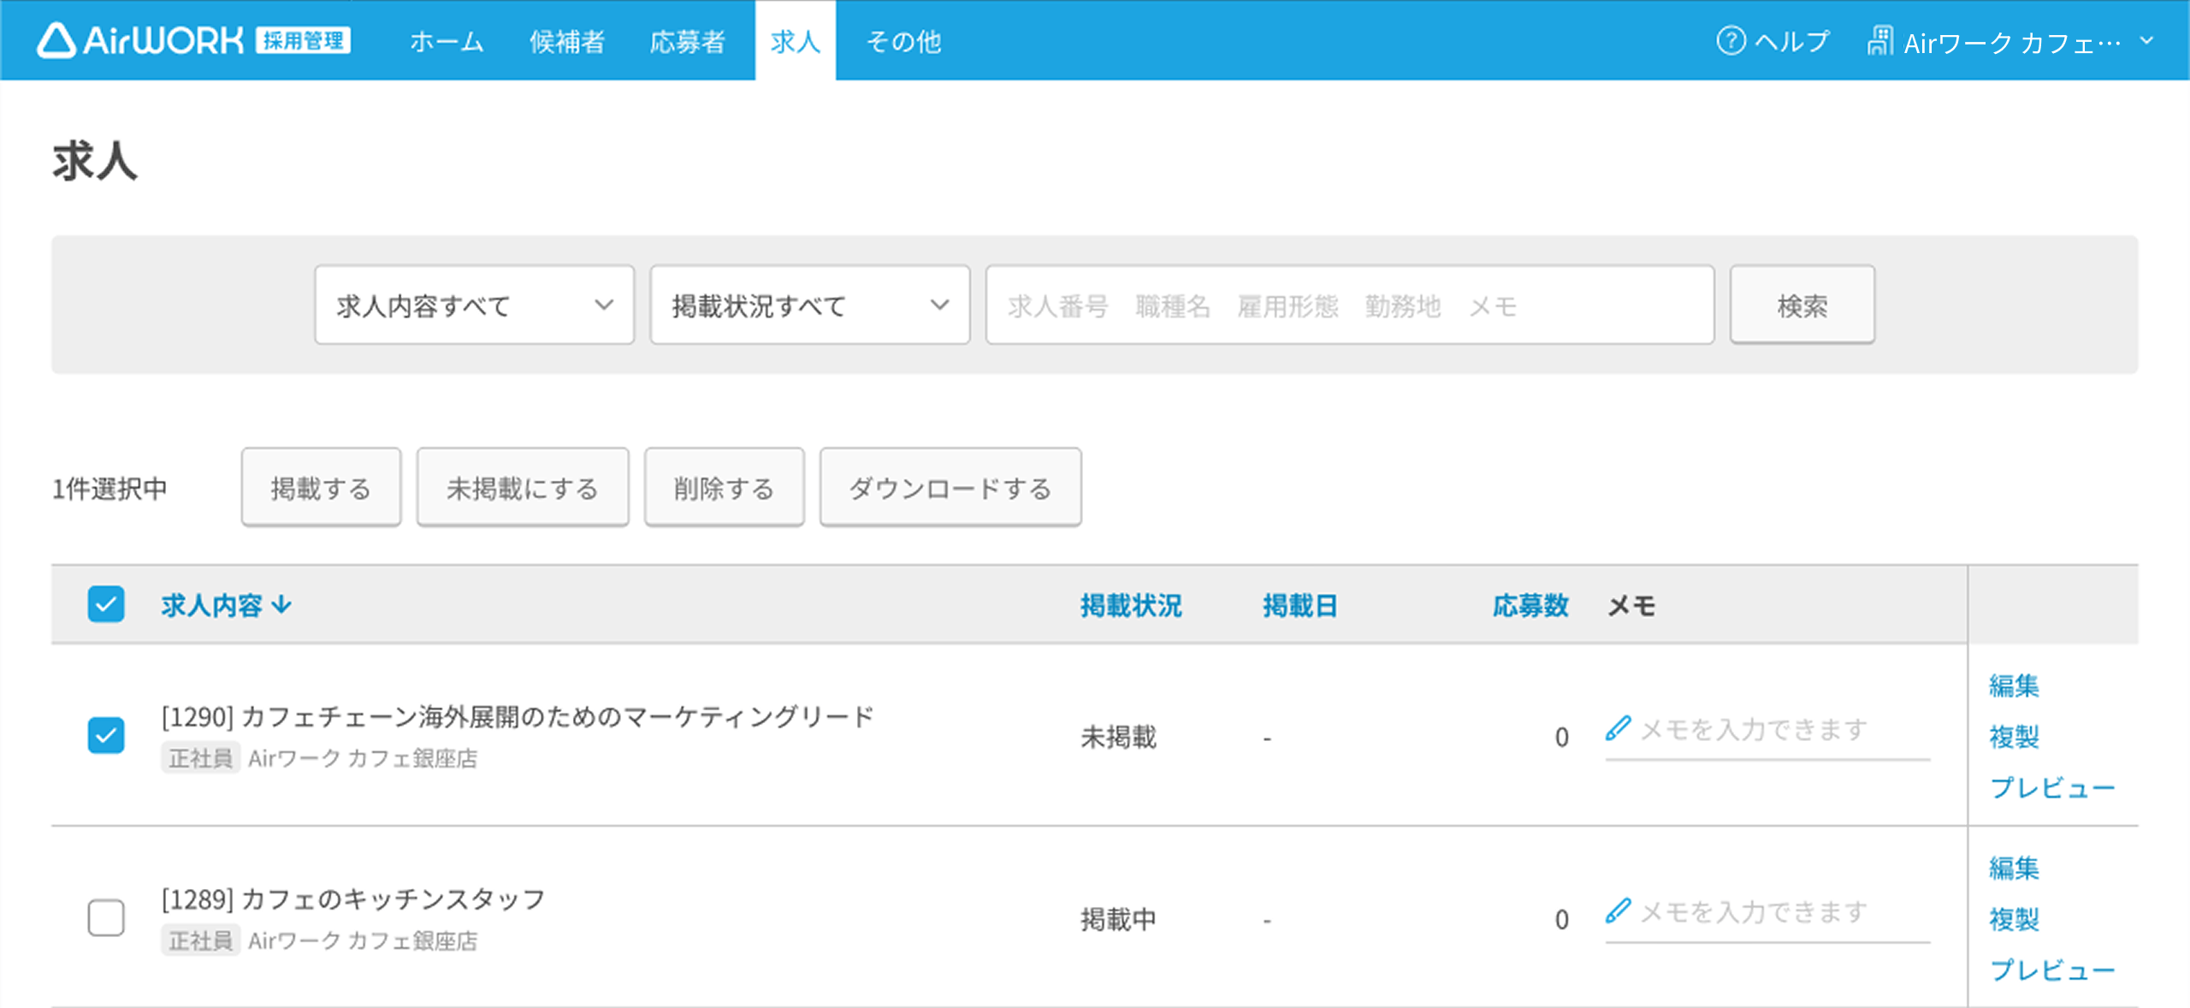The width and height of the screenshot is (2190, 1008).
Task: Click the 掲載中 status of job 1289
Action: point(1118,919)
